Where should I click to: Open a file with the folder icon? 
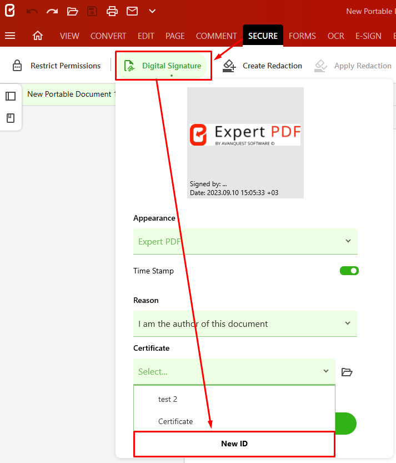click(72, 12)
